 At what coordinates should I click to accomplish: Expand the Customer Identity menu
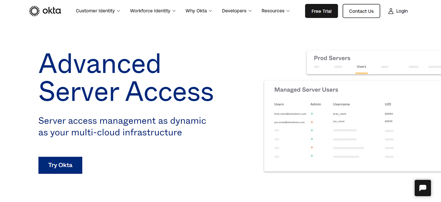tap(98, 11)
